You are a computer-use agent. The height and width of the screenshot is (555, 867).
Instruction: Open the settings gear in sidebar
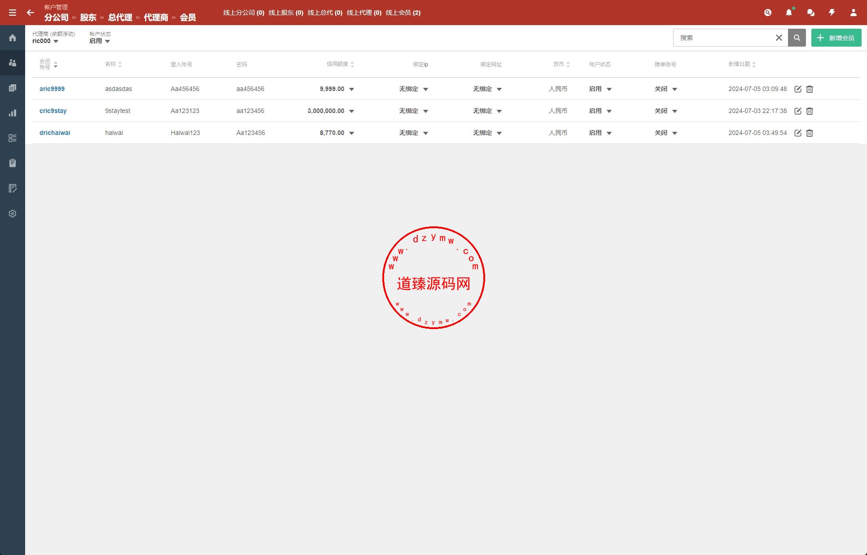click(13, 213)
